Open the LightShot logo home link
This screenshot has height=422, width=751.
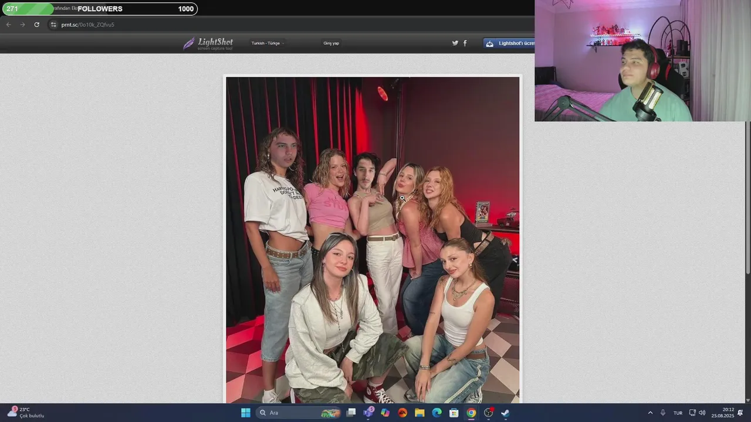208,43
